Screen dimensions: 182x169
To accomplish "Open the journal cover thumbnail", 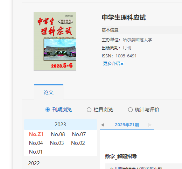I will [x=55, y=41].
